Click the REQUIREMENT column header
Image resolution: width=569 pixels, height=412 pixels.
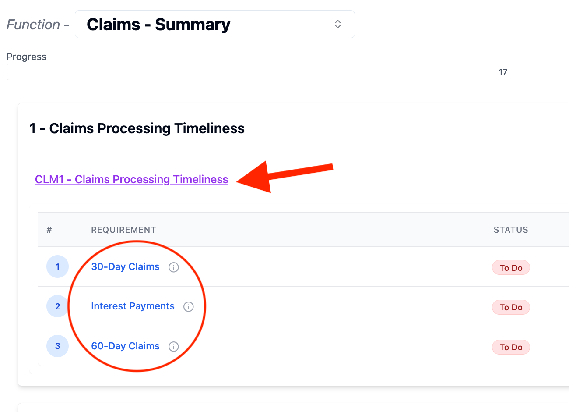pyautogui.click(x=123, y=230)
